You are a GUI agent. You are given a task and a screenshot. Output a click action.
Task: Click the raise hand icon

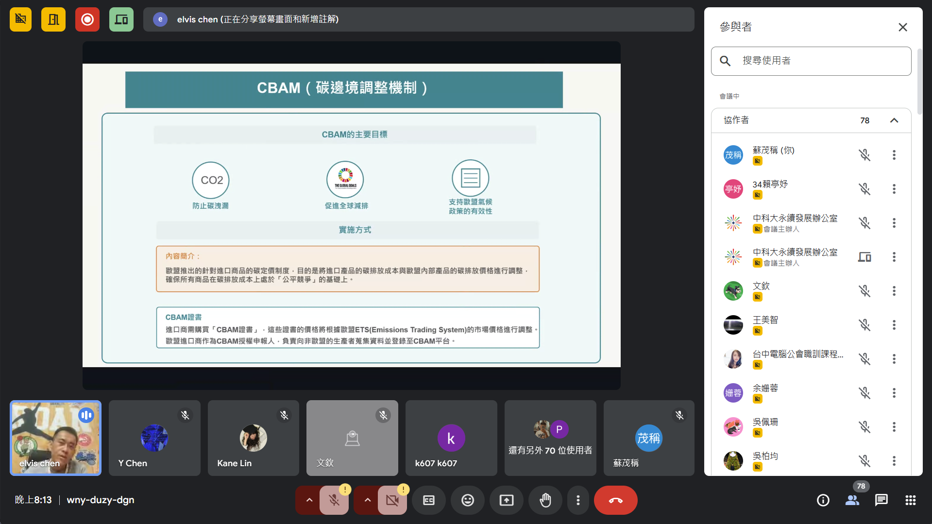[545, 500]
